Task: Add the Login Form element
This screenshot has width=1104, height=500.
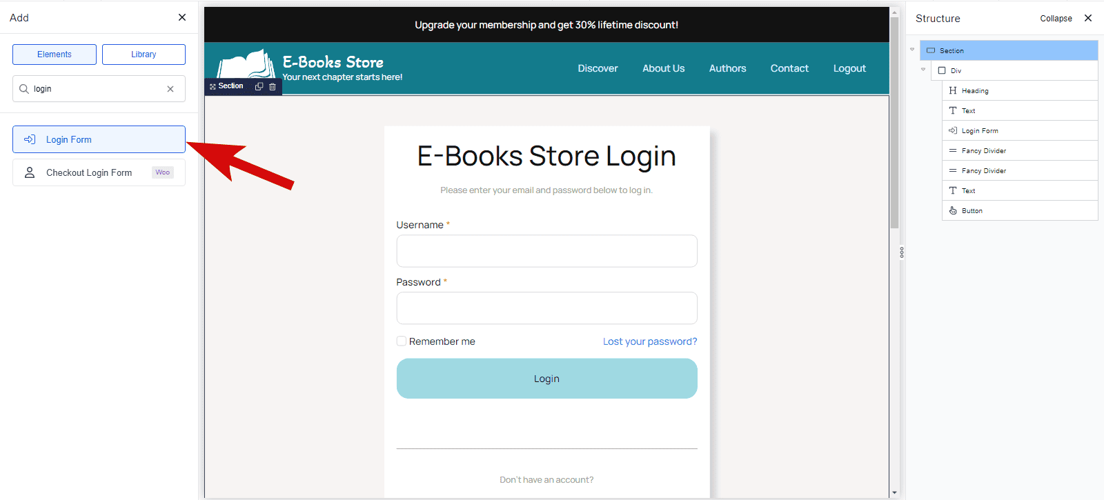Action: (99, 139)
